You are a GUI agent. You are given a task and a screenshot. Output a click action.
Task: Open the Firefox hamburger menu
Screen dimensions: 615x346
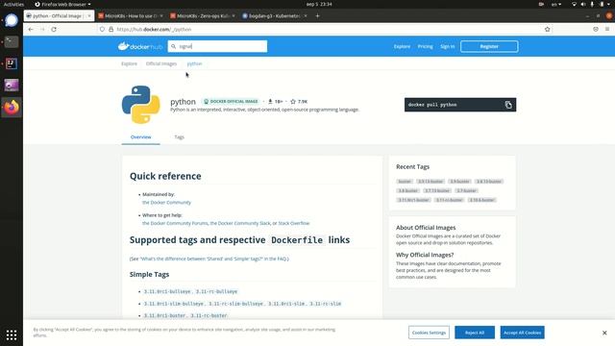607,30
